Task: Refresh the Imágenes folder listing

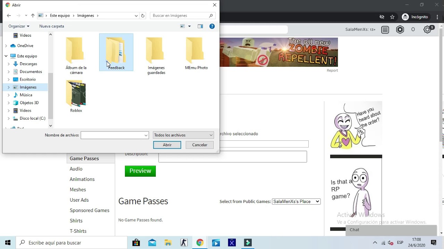Action: click(143, 16)
